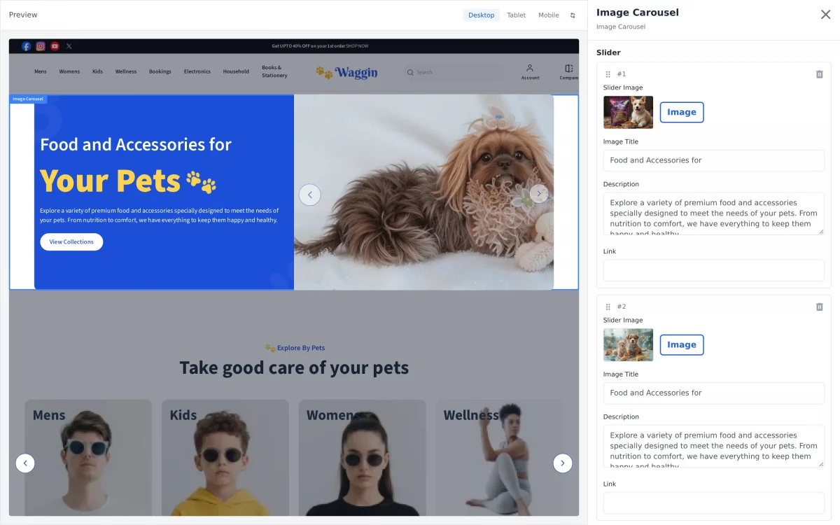This screenshot has width=840, height=525.
Task: Click the View Collections button
Action: (x=71, y=242)
